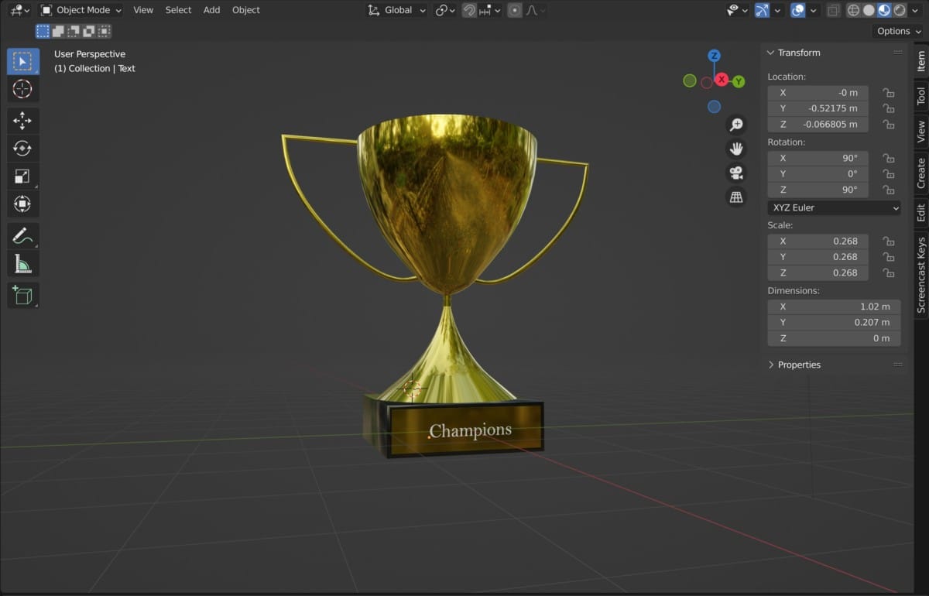
Task: Activate the Rotate tool
Action: pos(22,149)
